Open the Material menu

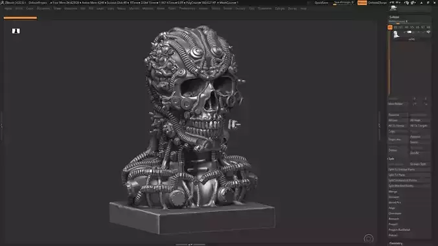[148, 8]
